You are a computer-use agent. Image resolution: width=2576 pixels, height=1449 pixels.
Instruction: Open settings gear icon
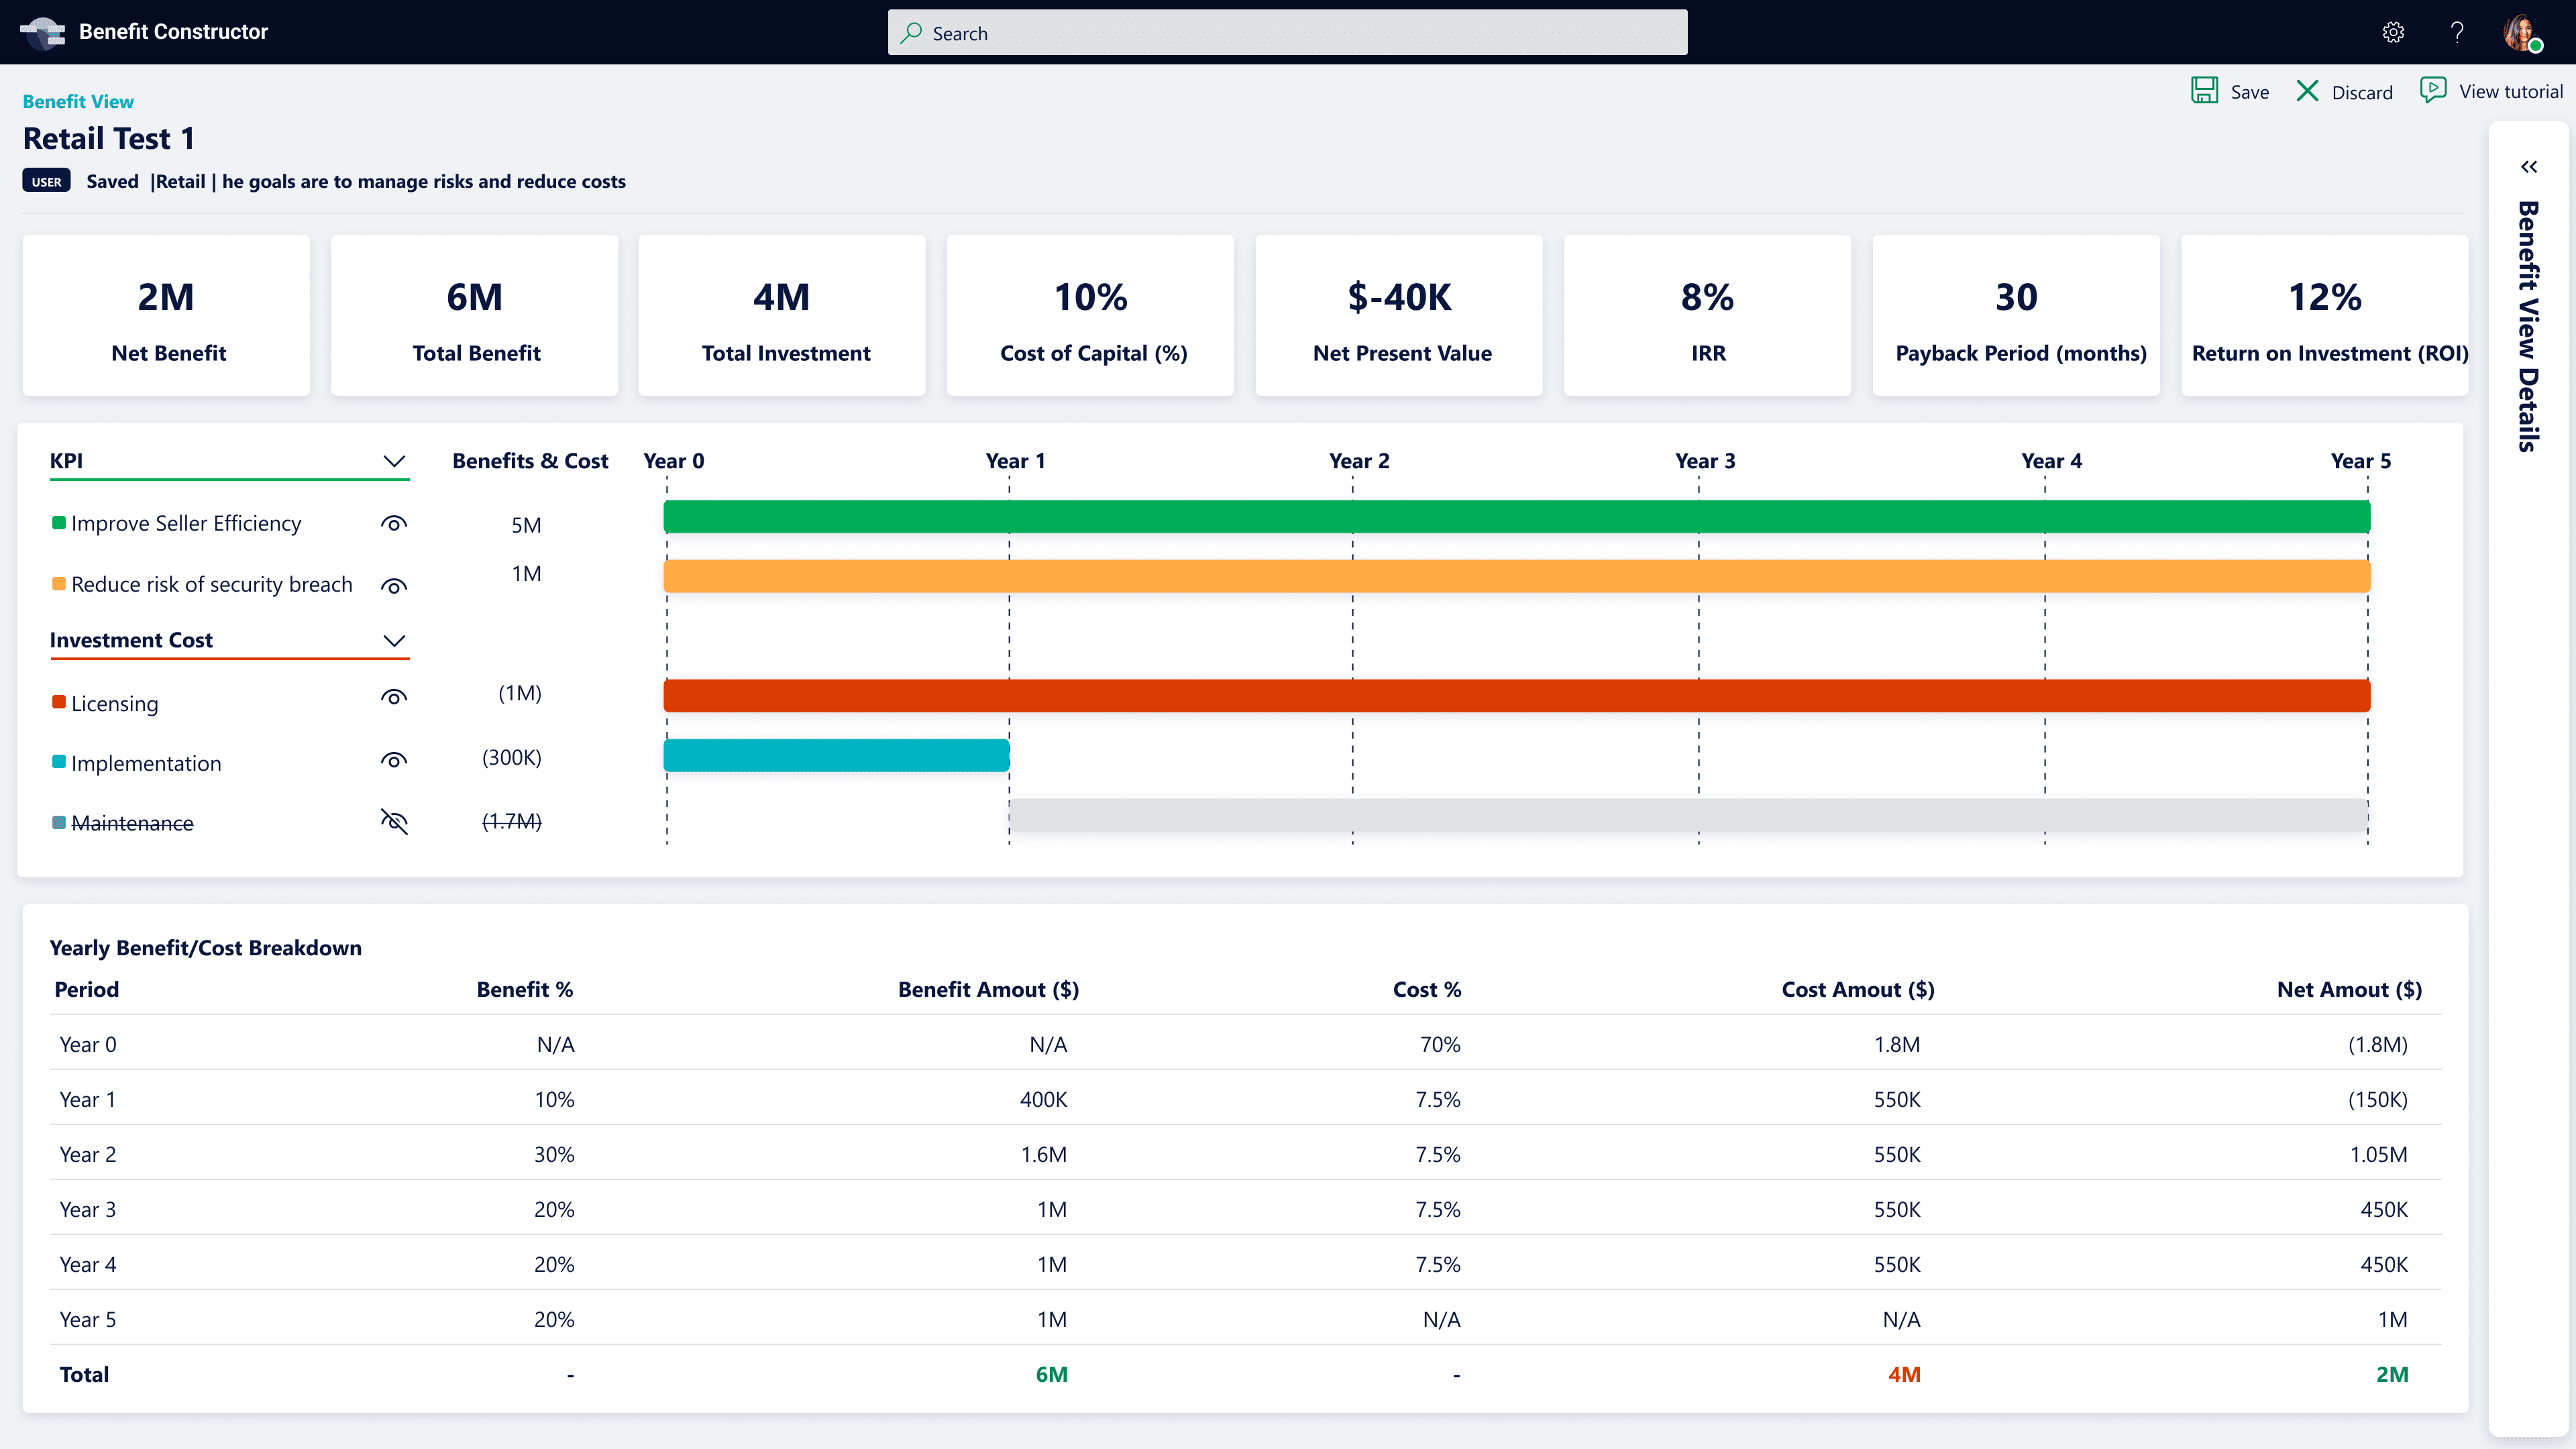2393,32
